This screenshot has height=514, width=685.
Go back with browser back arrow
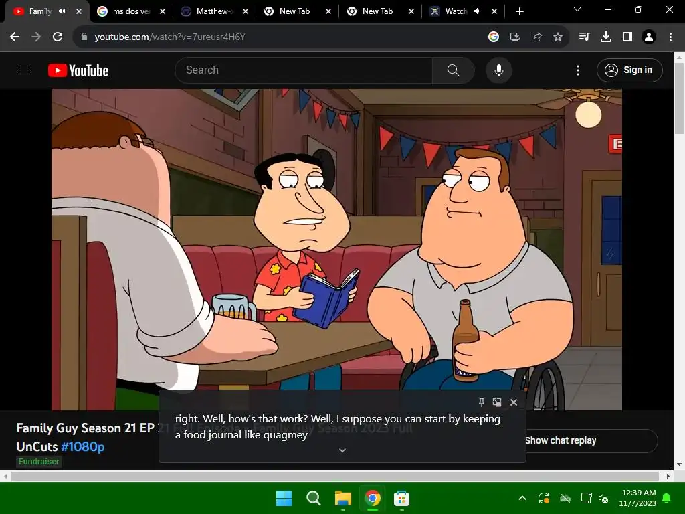click(x=15, y=37)
